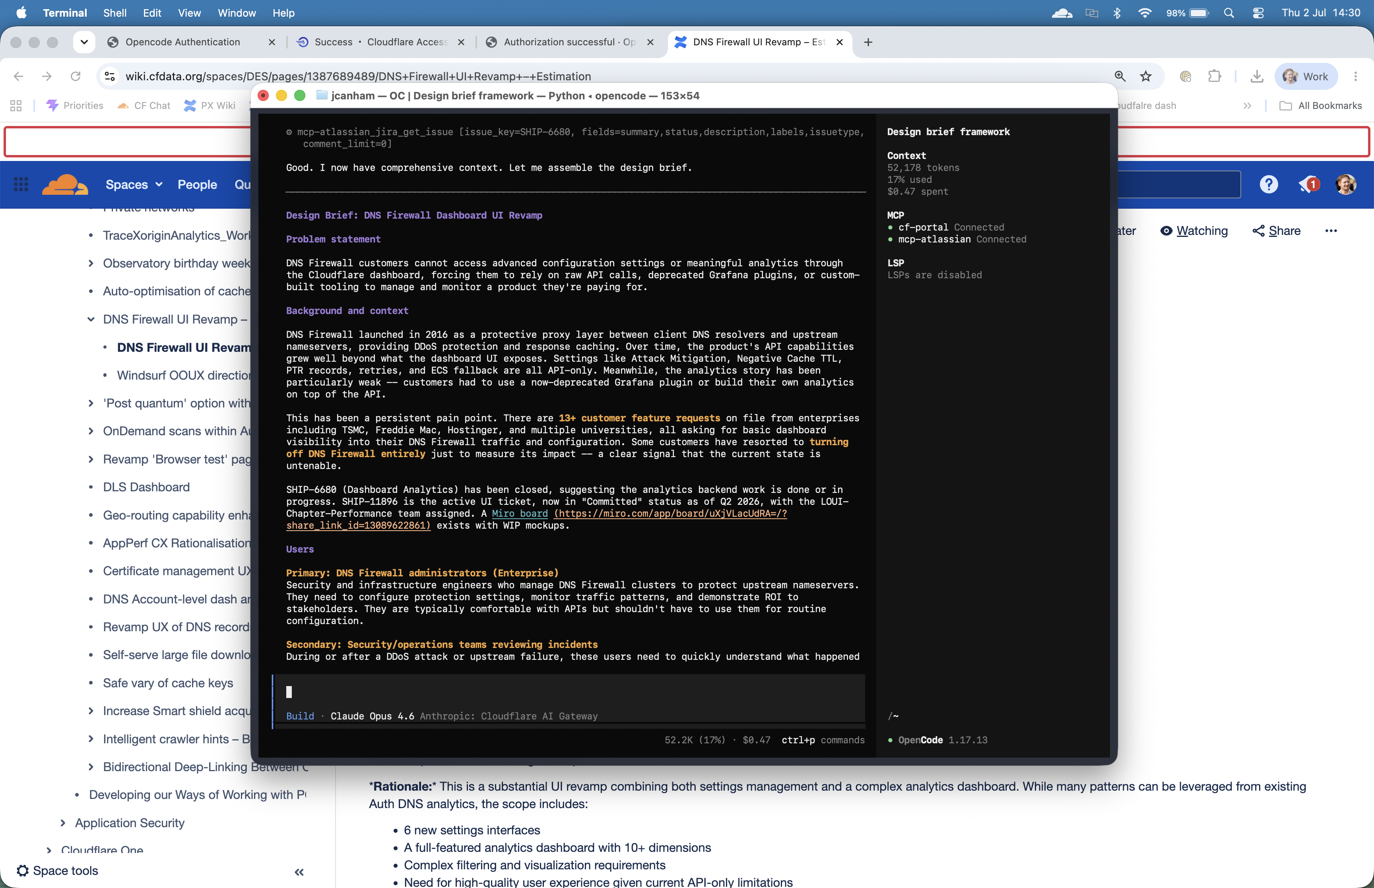Open the Edit menu in menu bar
The height and width of the screenshot is (888, 1374).
(151, 13)
